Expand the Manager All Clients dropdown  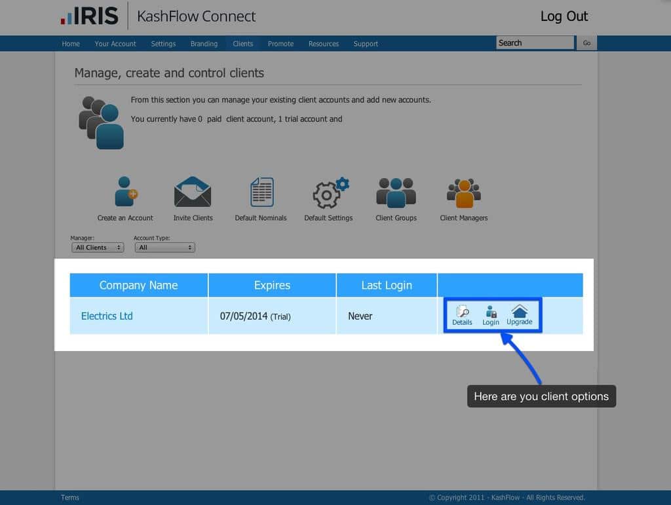98,248
